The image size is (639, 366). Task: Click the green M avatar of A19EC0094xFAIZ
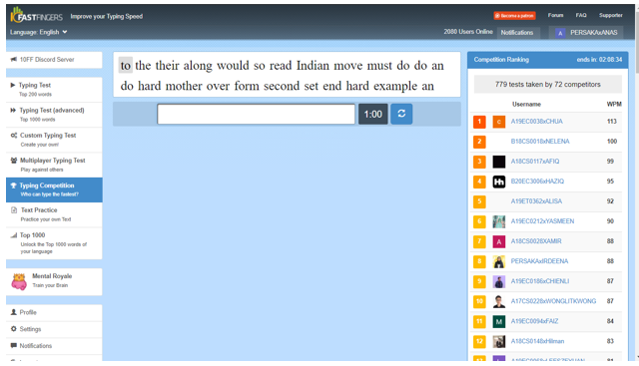tap(499, 322)
